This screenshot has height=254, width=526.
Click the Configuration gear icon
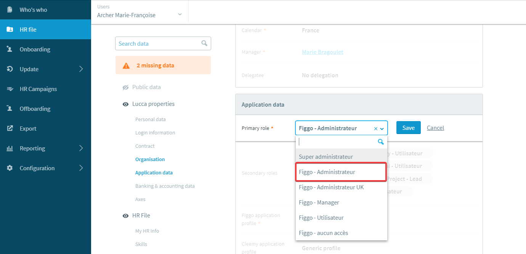tap(10, 168)
